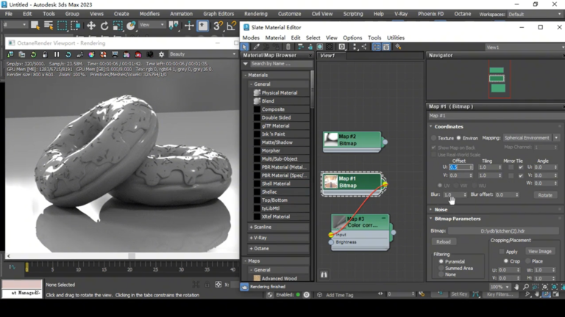The width and height of the screenshot is (565, 317).
Task: Click the green refresh icon in Octane viewport
Action: pyautogui.click(x=33, y=54)
